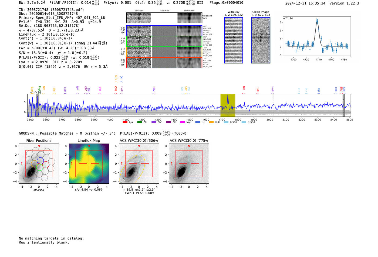Image resolution: width=378 pixels, height=257 pixels.
Task: Click the (H)CaII legend swatch
Action: (x=244, y=122)
